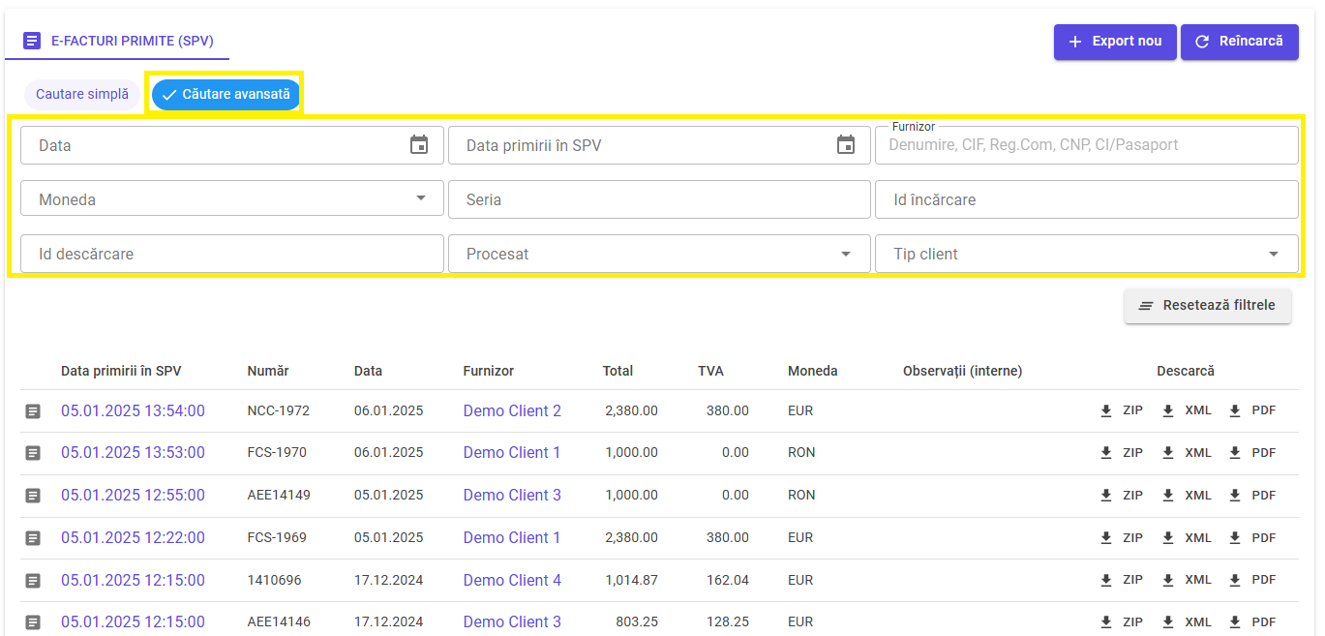Download the ZIP for invoice FCS-1970
The width and height of the screenshot is (1325, 636).
click(x=1121, y=453)
